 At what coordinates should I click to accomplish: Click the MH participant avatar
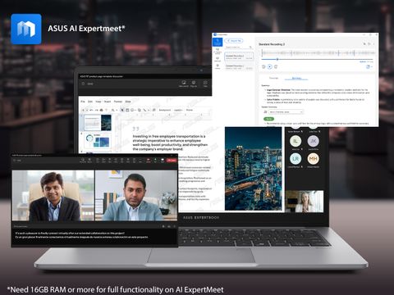click(x=314, y=159)
